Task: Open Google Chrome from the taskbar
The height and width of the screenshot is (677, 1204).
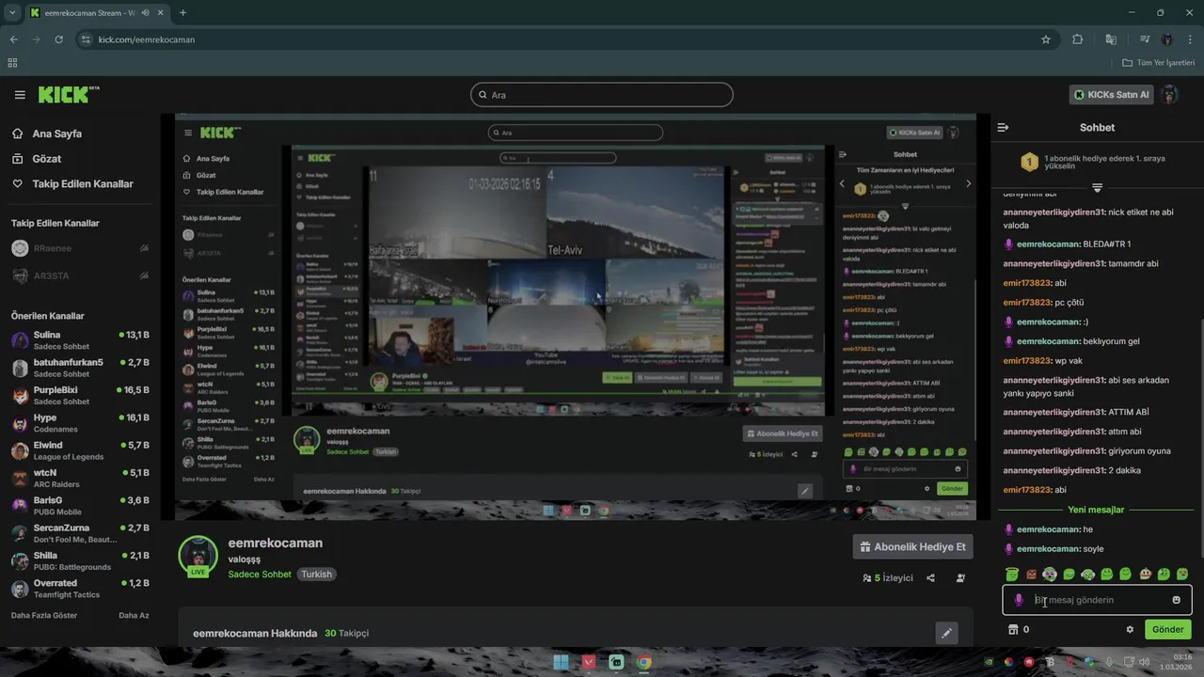Action: [x=643, y=662]
